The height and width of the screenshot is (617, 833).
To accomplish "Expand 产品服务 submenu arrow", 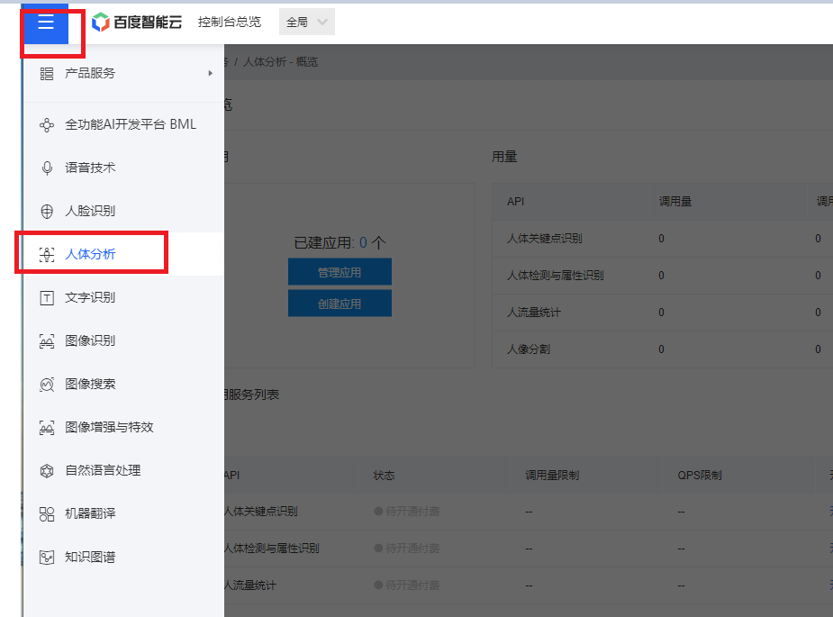I will click(x=211, y=73).
